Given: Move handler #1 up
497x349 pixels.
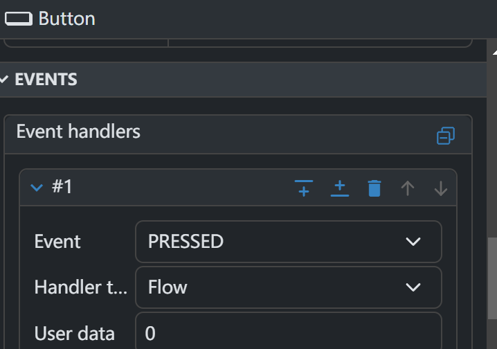Looking at the screenshot, I should [408, 188].
